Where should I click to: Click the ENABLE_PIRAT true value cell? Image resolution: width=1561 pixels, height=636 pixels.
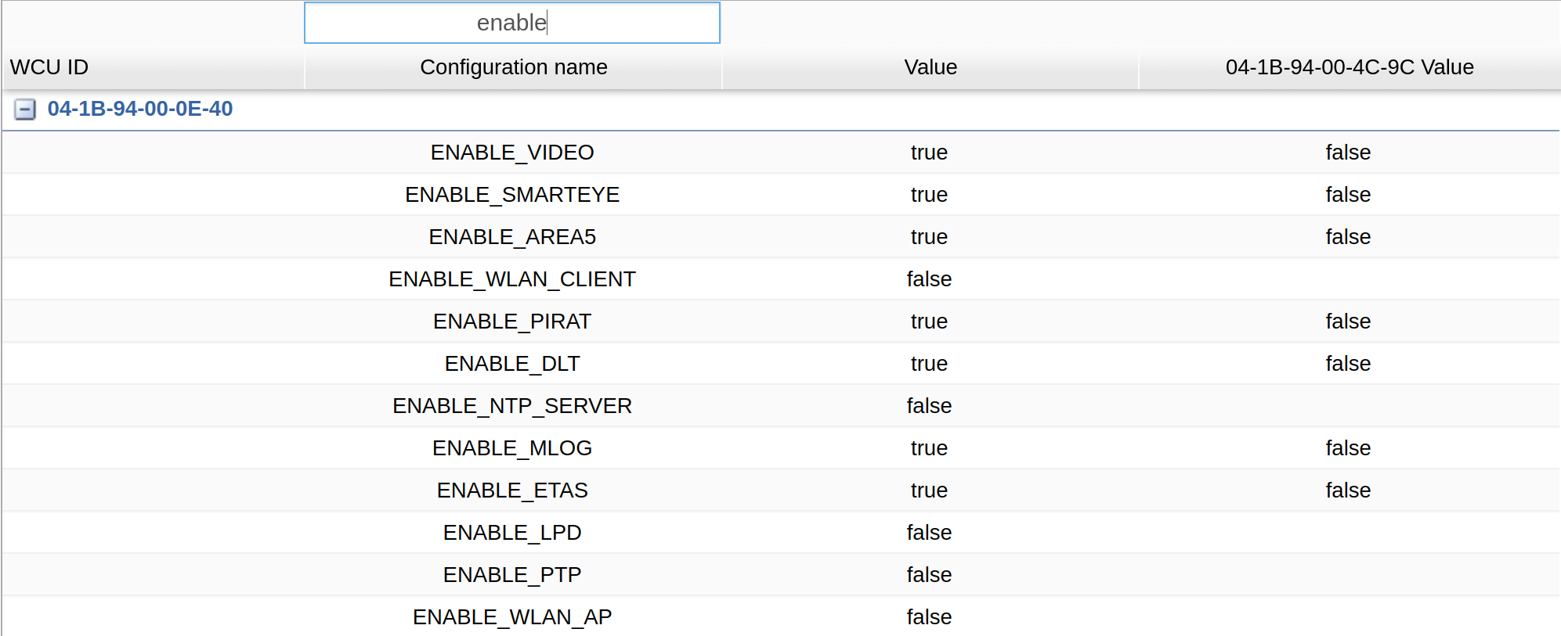[x=929, y=322]
